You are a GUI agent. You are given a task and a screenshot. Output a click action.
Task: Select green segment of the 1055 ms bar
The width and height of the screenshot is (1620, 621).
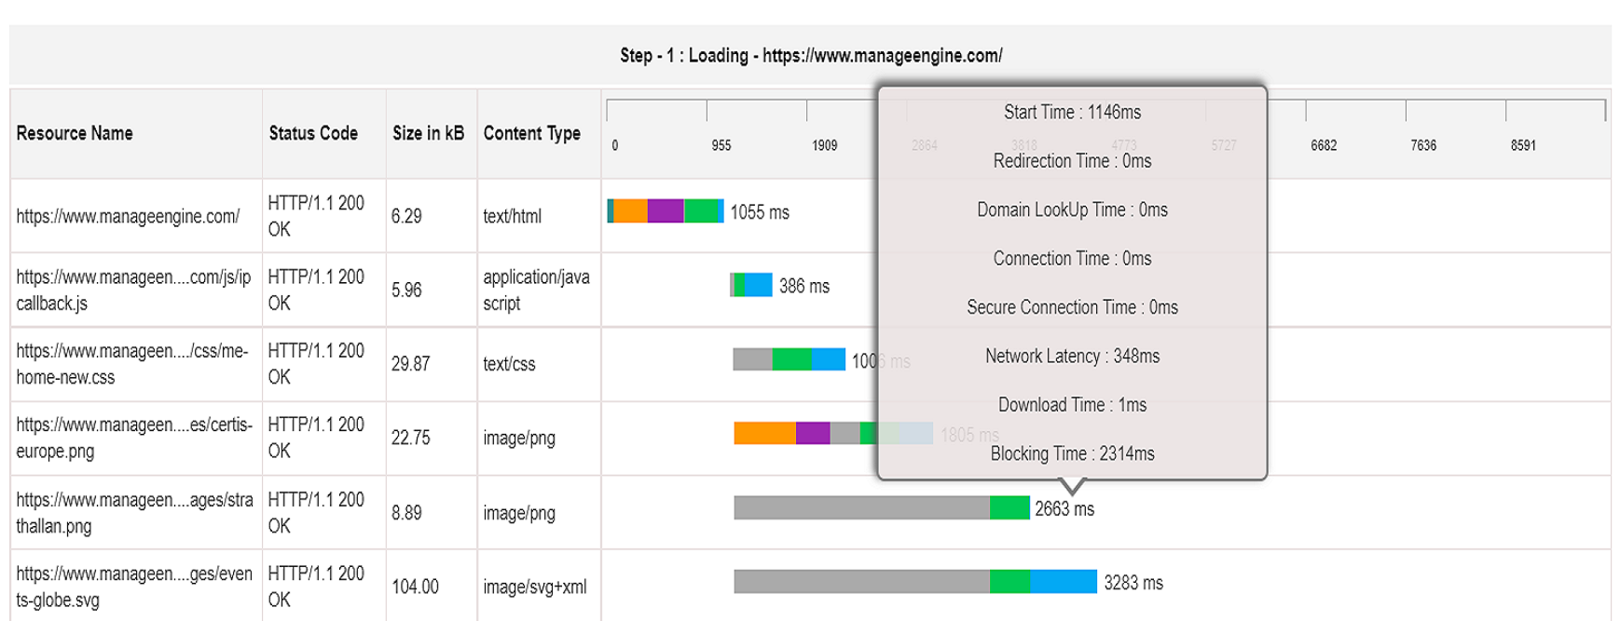pyautogui.click(x=704, y=211)
